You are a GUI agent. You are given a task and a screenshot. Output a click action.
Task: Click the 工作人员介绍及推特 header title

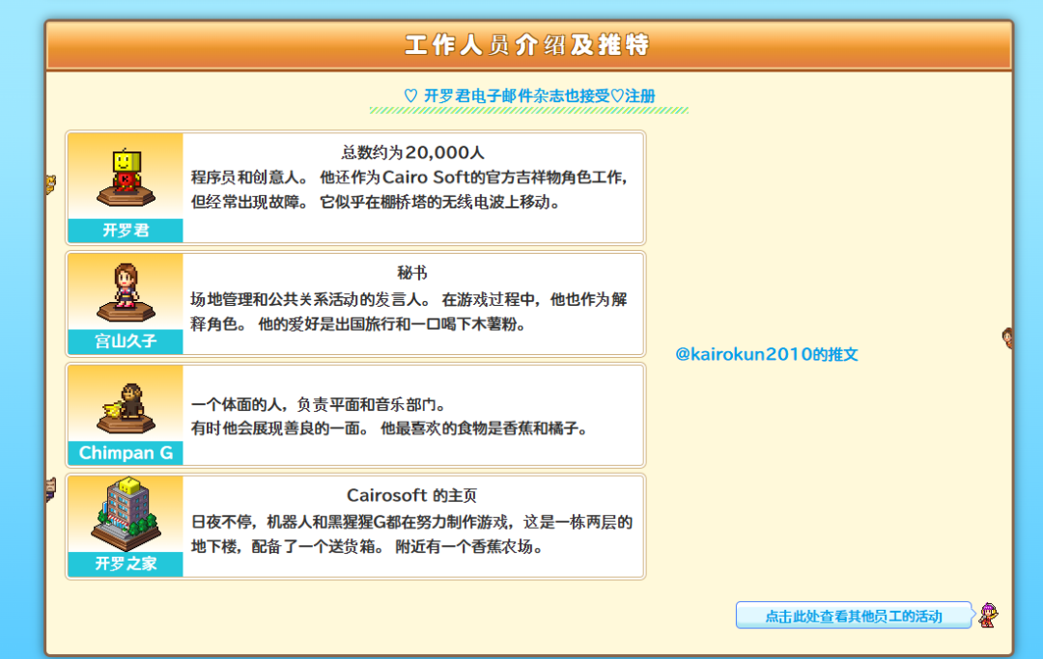click(x=527, y=45)
